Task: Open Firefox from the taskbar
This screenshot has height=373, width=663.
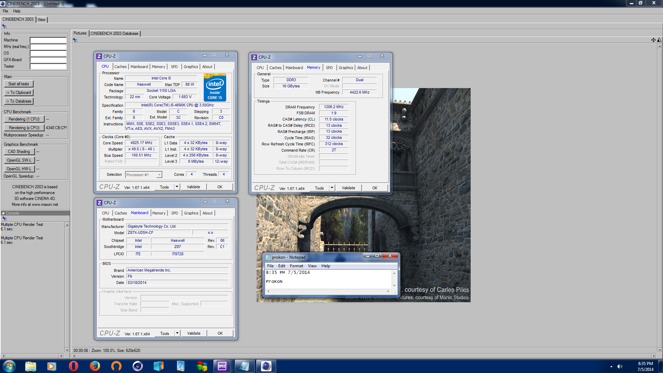Action: coord(95,366)
